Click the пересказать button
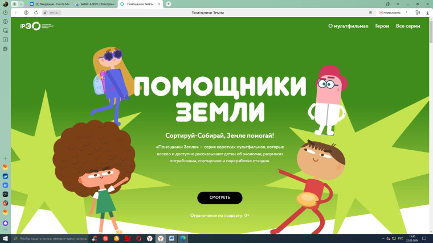Viewport: 433px width, 243px height. pos(390,13)
